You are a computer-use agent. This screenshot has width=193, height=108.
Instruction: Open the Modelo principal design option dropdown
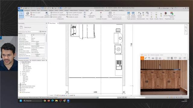[120, 17]
